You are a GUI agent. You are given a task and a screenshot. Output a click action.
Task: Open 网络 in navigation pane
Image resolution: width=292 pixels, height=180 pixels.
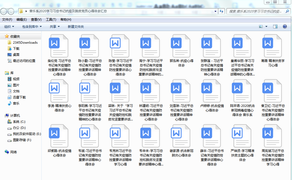[14, 152]
